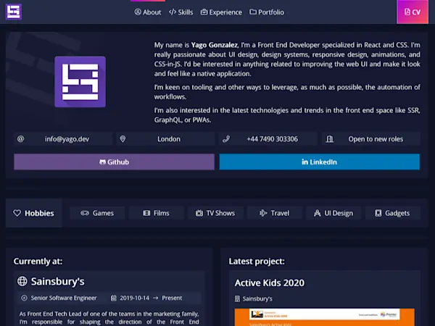Click the compass icon on UI Design
Viewport: 435px width, 326px height.
pos(317,213)
